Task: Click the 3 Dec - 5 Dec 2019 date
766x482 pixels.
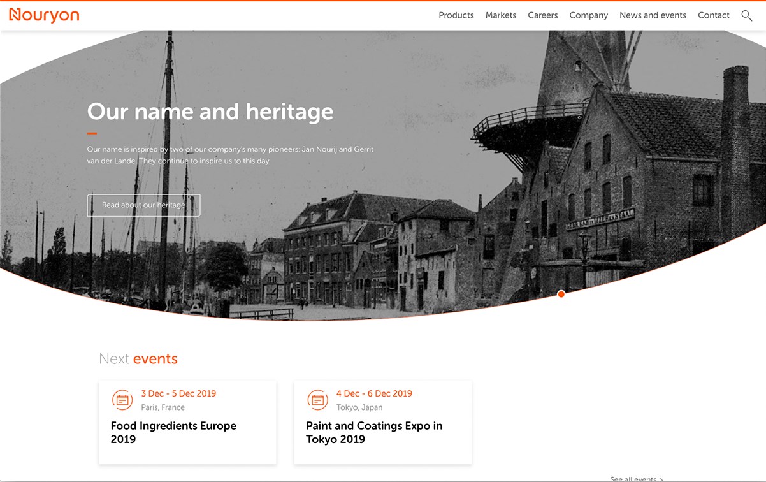Action: 178,393
